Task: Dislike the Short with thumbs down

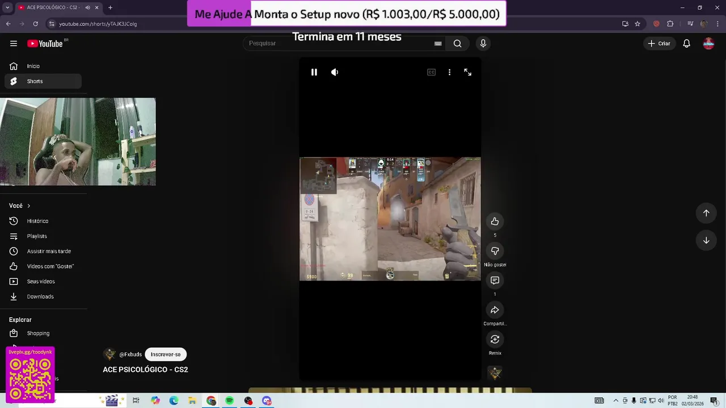Action: [495, 250]
